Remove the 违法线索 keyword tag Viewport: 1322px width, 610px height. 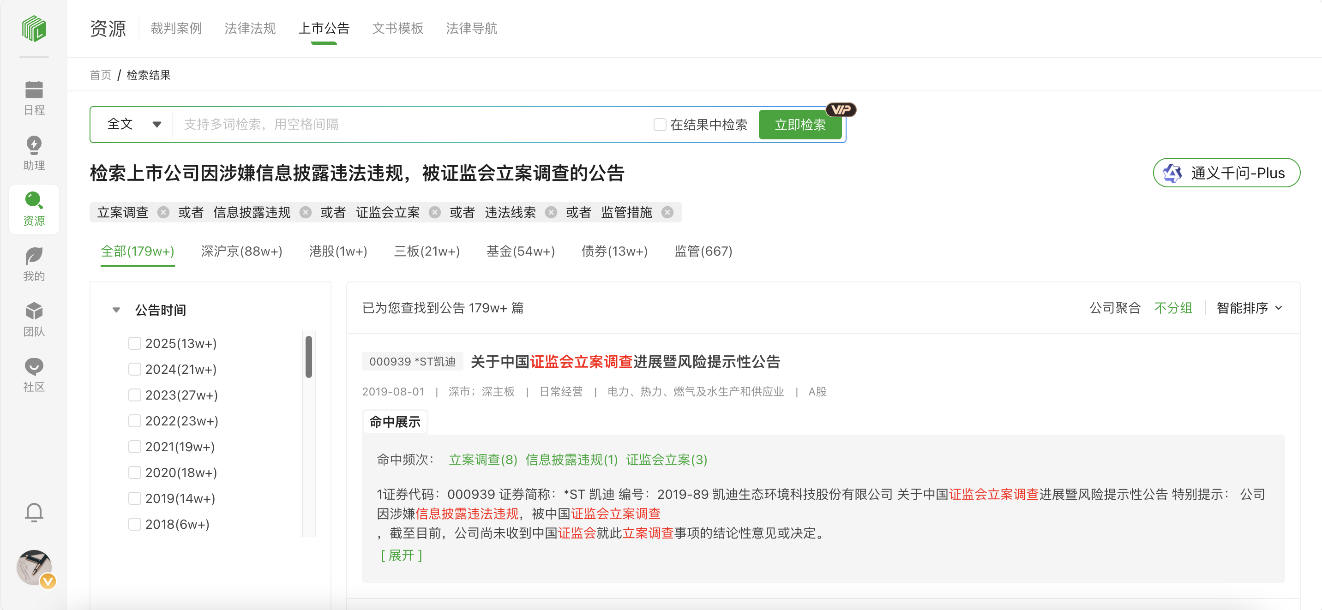tap(551, 212)
